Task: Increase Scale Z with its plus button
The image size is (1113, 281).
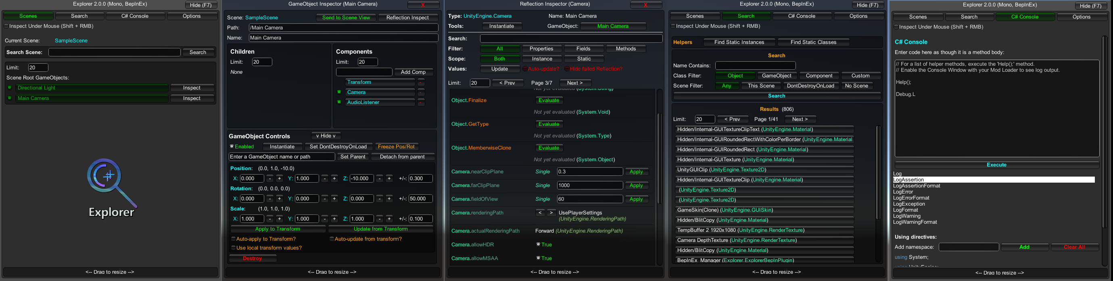Action: [389, 219]
